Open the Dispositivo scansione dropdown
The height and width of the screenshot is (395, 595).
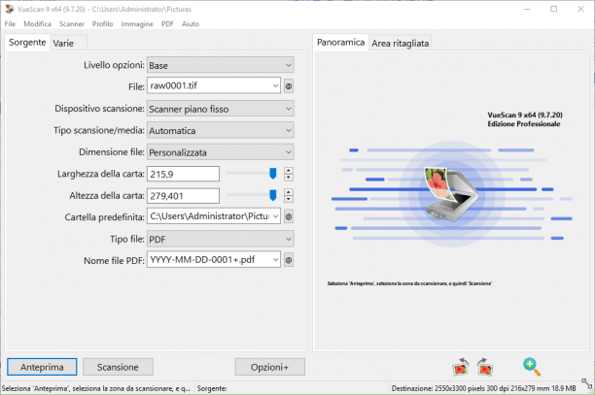coord(221,109)
